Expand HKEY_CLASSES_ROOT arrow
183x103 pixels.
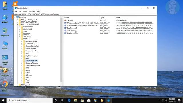tap(17, 20)
